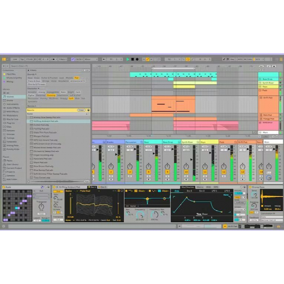The width and height of the screenshot is (284, 284).
Task: Click the Key mapping mode switch
Action: click(x=232, y=59)
